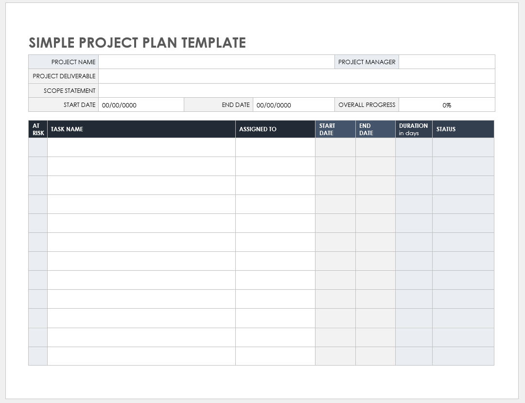Image resolution: width=525 pixels, height=403 pixels.
Task: Click the Scope Statement entry field
Action: (297, 90)
